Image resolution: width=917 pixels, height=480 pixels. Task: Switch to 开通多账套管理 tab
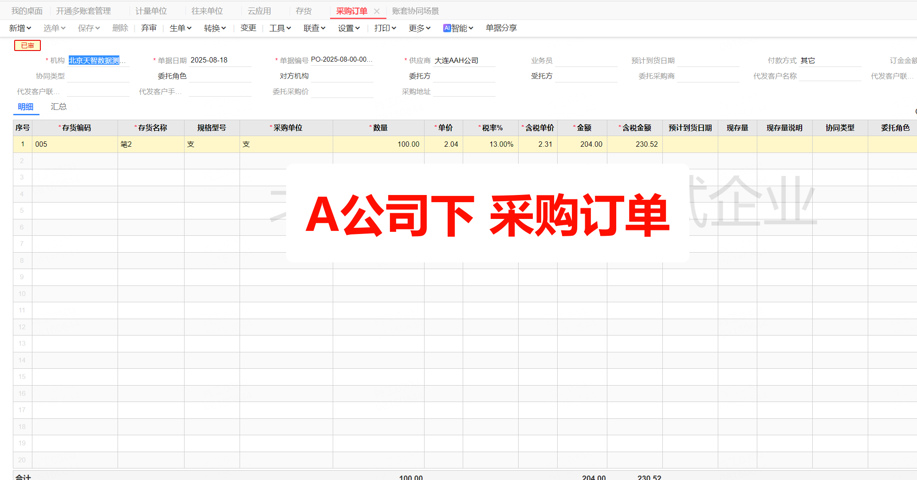click(x=83, y=11)
